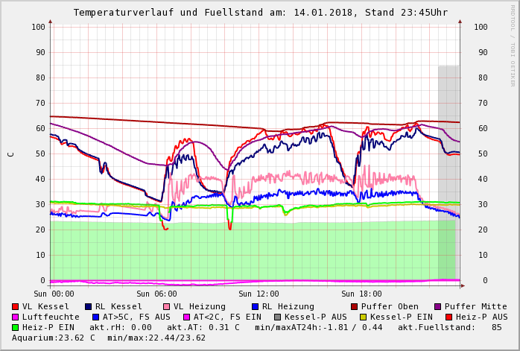The image size is (520, 351).
Task: Select the magenta Luftfeuchte legend swatch
Action: pyautogui.click(x=16, y=317)
